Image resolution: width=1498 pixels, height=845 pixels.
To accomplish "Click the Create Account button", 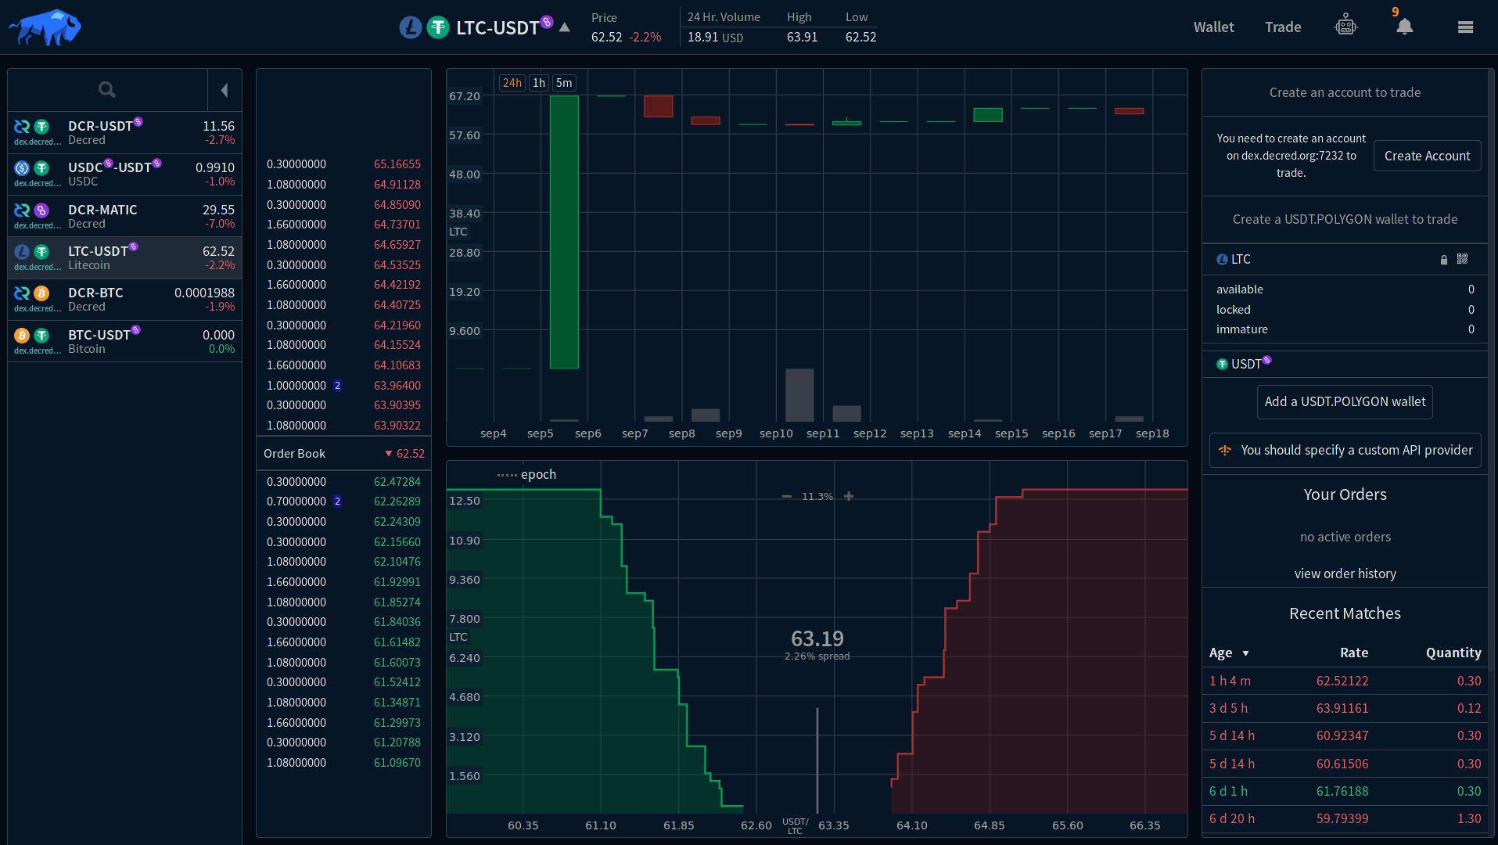I will [1427, 156].
